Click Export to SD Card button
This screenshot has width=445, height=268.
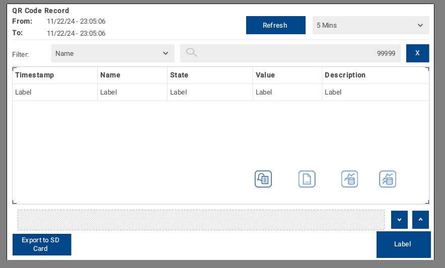[42, 244]
